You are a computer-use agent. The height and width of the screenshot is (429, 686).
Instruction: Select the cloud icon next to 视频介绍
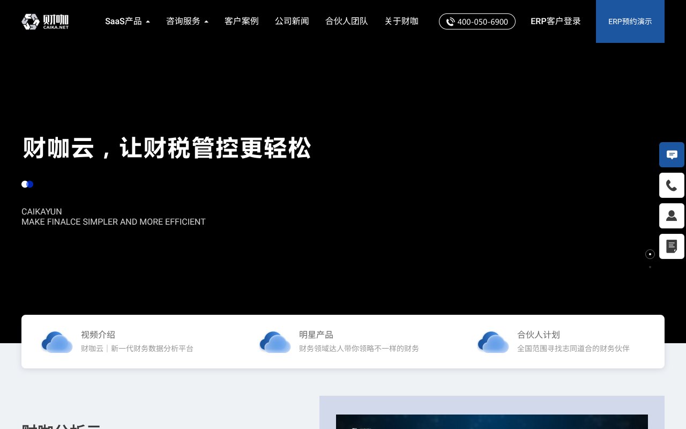click(57, 341)
